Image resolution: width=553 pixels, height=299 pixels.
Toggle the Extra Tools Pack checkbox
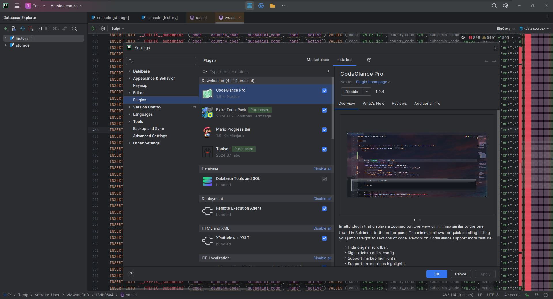coord(324,110)
